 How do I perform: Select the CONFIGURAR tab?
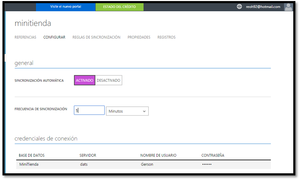(54, 37)
